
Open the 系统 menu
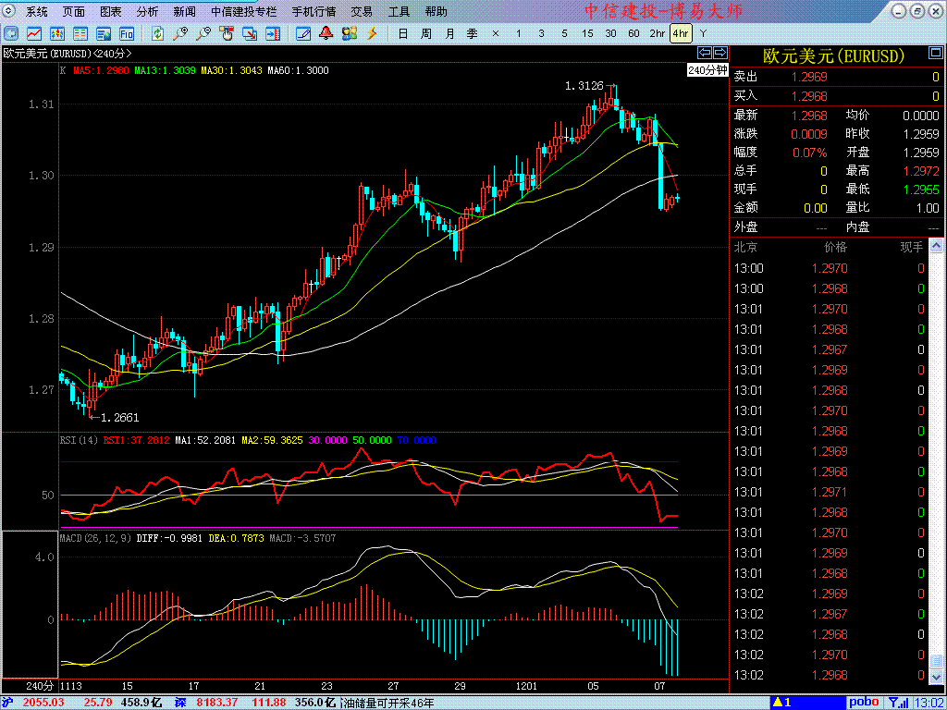(37, 11)
